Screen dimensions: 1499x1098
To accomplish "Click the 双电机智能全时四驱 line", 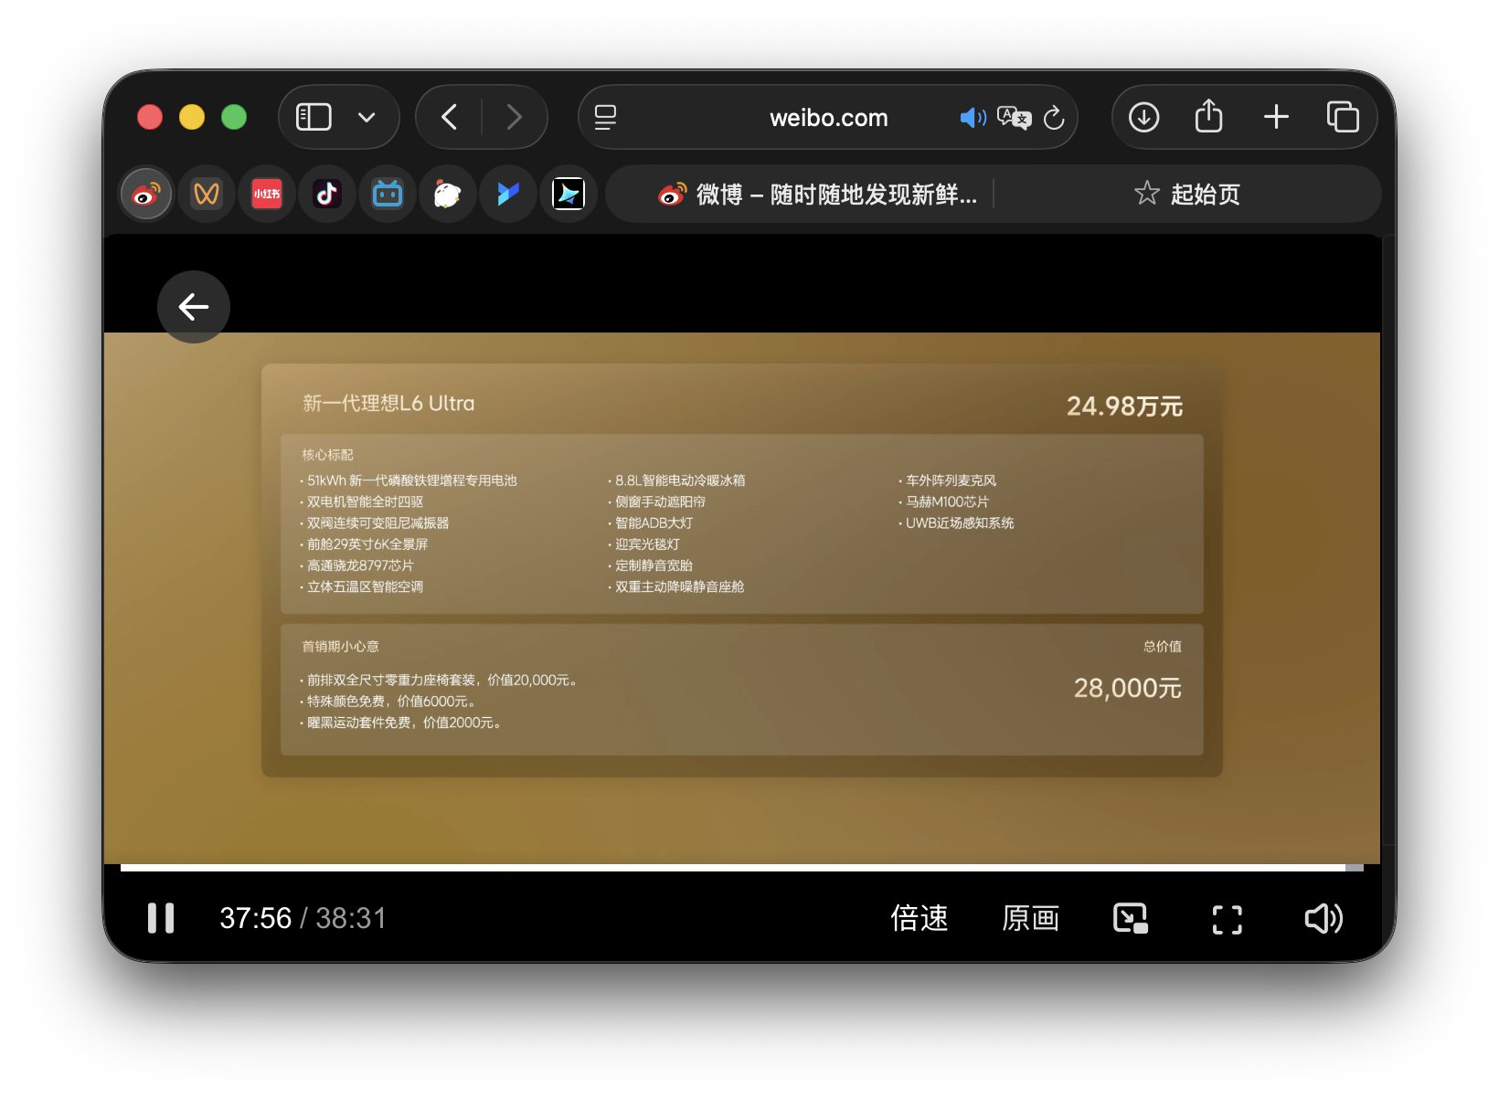I will [x=365, y=501].
